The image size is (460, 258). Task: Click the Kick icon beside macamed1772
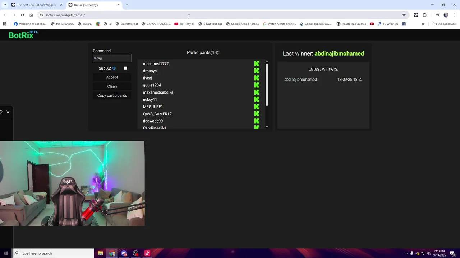[257, 64]
